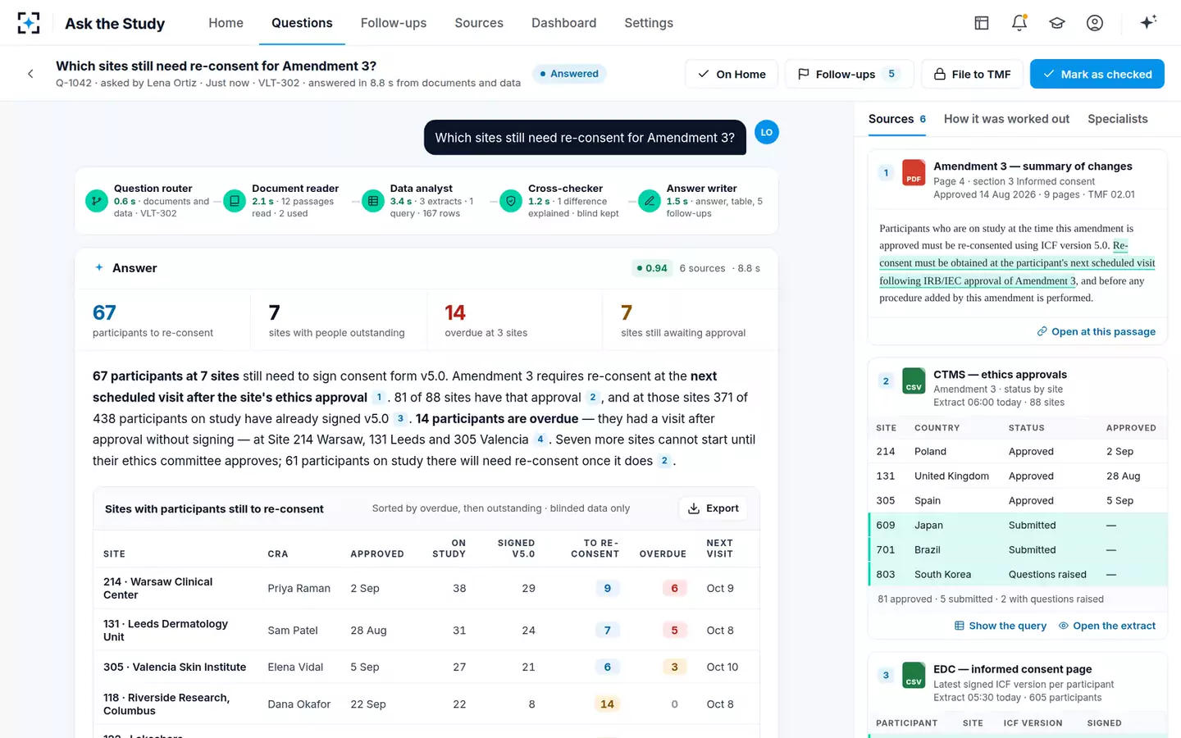Open the layout panel icon in header
This screenshot has width=1181, height=738.
click(x=982, y=23)
